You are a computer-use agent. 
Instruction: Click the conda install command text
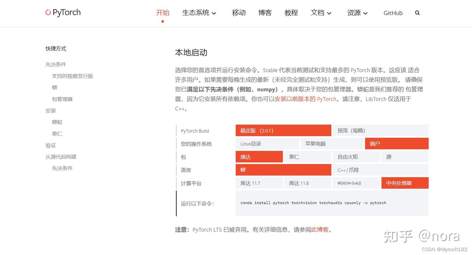pyautogui.click(x=313, y=203)
